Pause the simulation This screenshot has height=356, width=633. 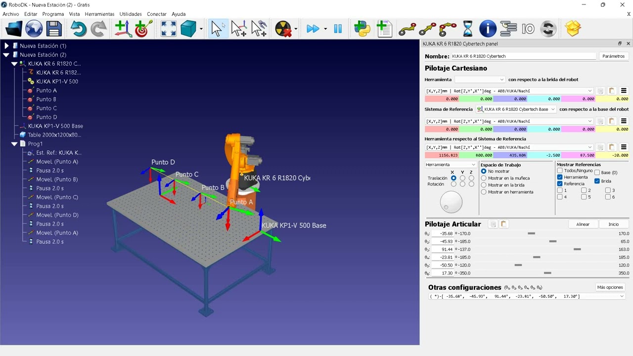[338, 29]
